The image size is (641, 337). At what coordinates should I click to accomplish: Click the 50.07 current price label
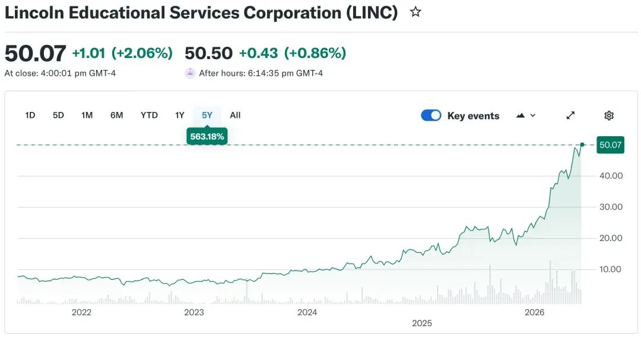pos(610,145)
